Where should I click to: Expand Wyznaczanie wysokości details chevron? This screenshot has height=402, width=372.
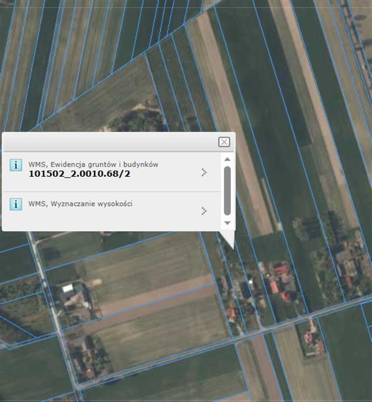pyautogui.click(x=204, y=211)
